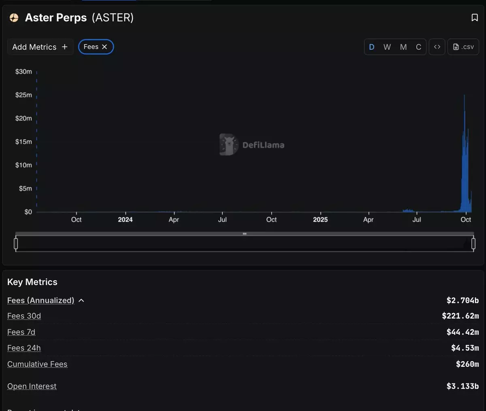Screen dimensions: 486x411
Task: Click the Aster Perps logo icon
Action: (14, 17)
